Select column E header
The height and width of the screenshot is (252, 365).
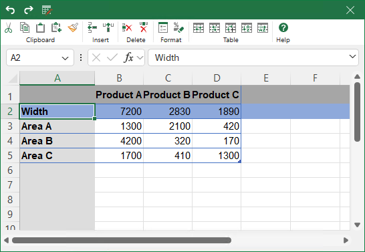tap(266, 78)
